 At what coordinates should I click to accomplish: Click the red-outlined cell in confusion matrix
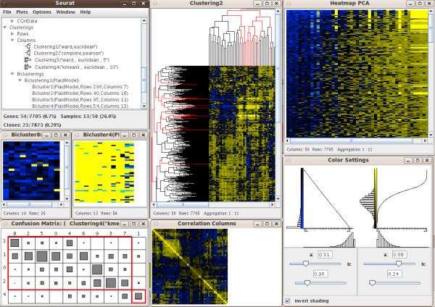[138, 296]
